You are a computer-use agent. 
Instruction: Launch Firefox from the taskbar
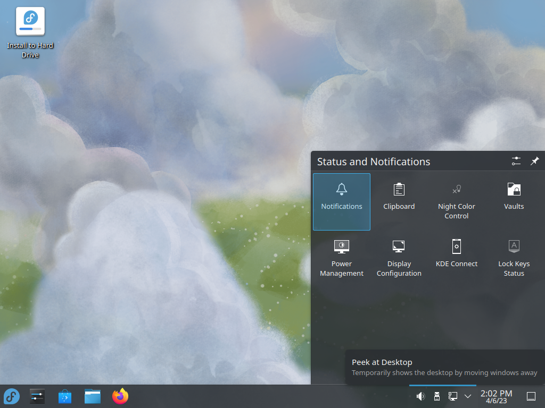click(120, 396)
